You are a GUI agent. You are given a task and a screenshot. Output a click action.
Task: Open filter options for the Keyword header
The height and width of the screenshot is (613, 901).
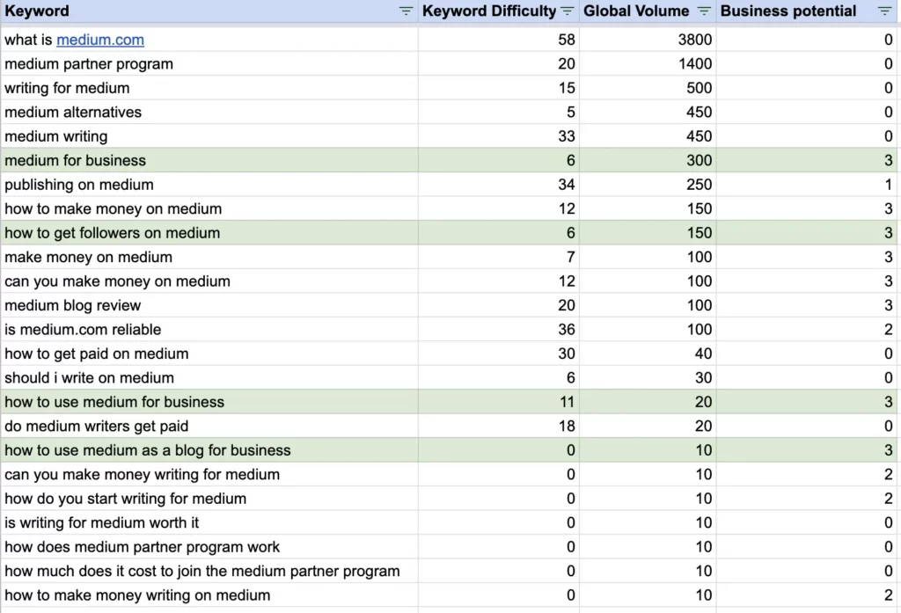click(405, 11)
